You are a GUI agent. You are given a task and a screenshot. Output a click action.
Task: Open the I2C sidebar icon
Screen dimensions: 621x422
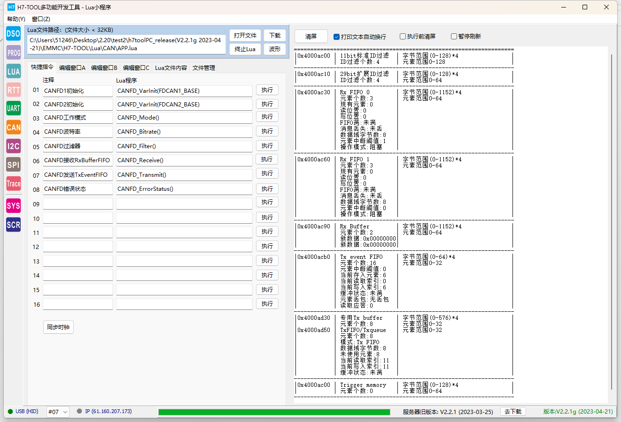[x=13, y=146]
